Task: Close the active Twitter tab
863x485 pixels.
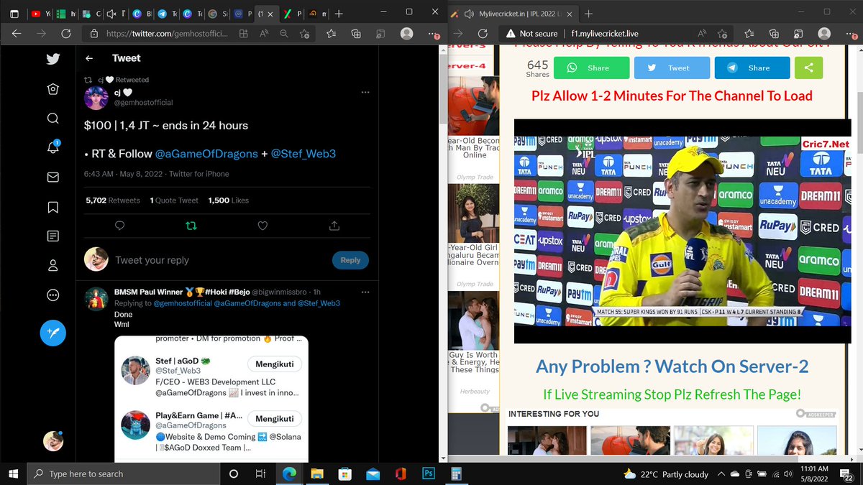Action: pyautogui.click(x=272, y=14)
